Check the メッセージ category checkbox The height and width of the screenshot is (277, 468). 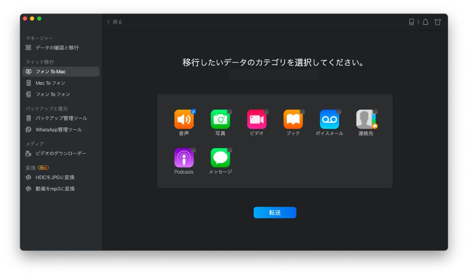tap(230, 150)
